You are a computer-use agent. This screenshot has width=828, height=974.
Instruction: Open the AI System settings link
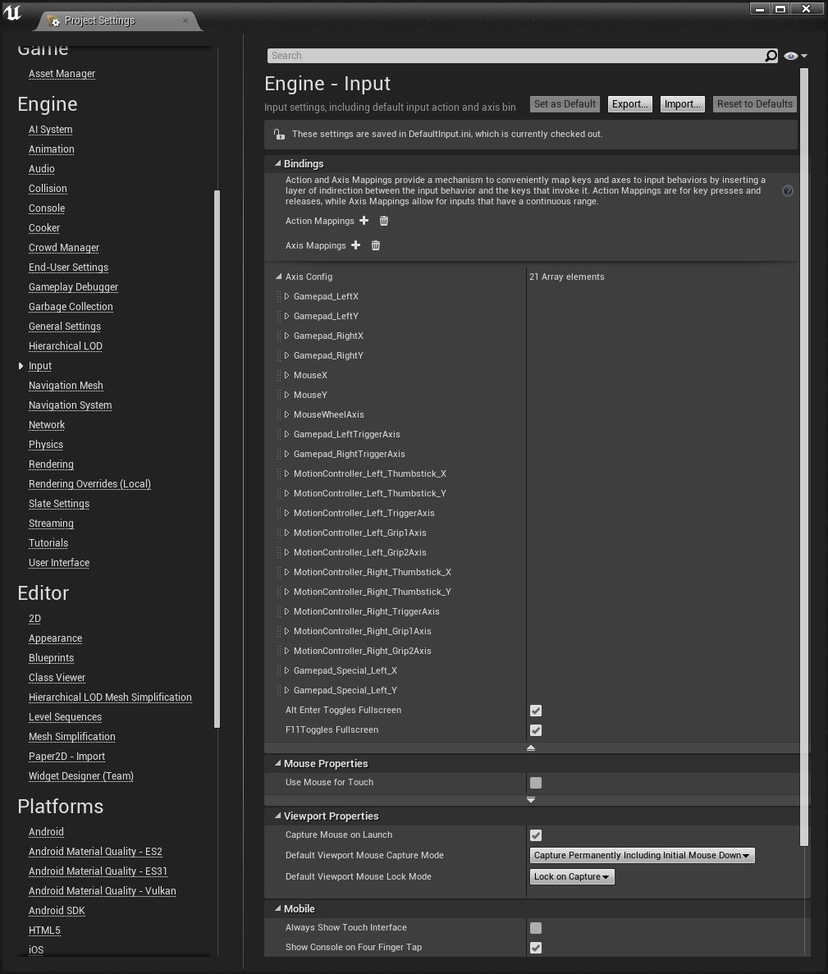[x=50, y=129]
